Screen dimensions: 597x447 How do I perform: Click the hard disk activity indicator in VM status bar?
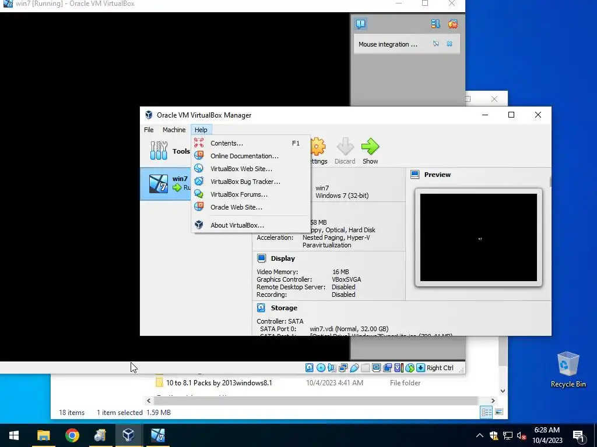pyautogui.click(x=310, y=368)
